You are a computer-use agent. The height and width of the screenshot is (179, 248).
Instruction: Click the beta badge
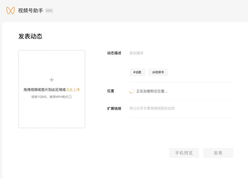[49, 11]
